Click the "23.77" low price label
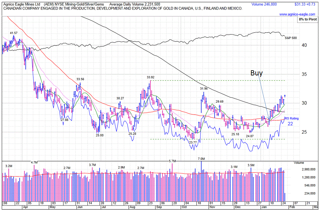The image size is (321, 213). click(193, 142)
